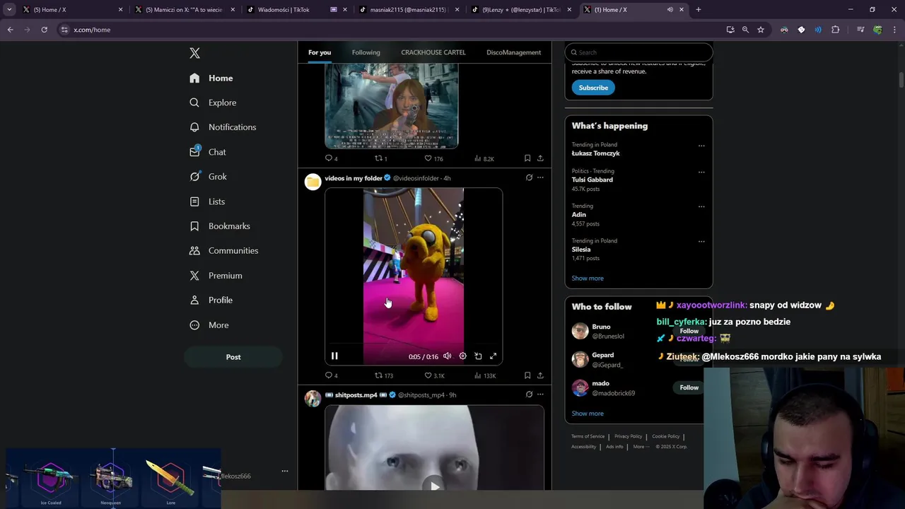Viewport: 905px width, 509px height.
Task: Repost the post with 173 reposts
Action: (x=383, y=375)
